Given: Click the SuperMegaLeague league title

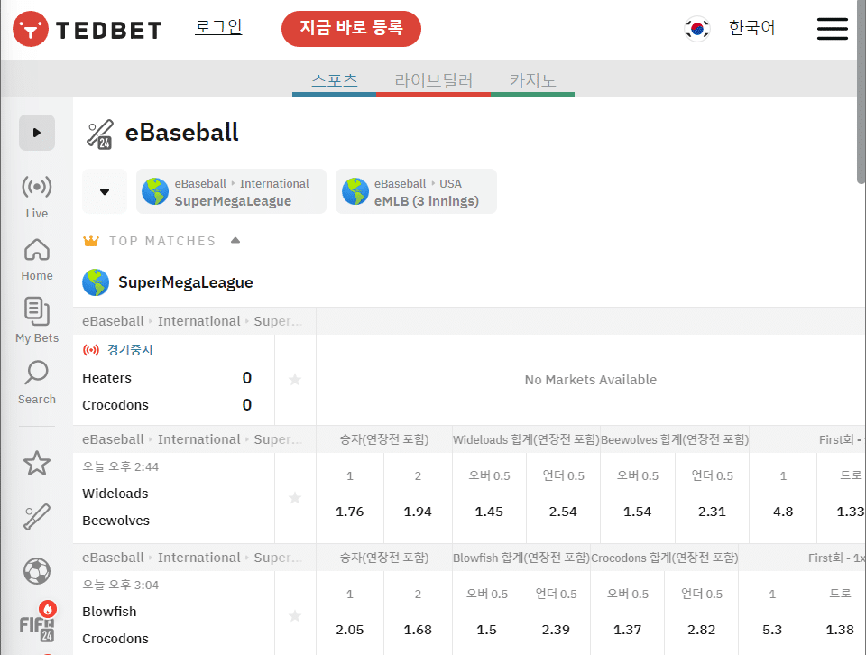Looking at the screenshot, I should (186, 282).
